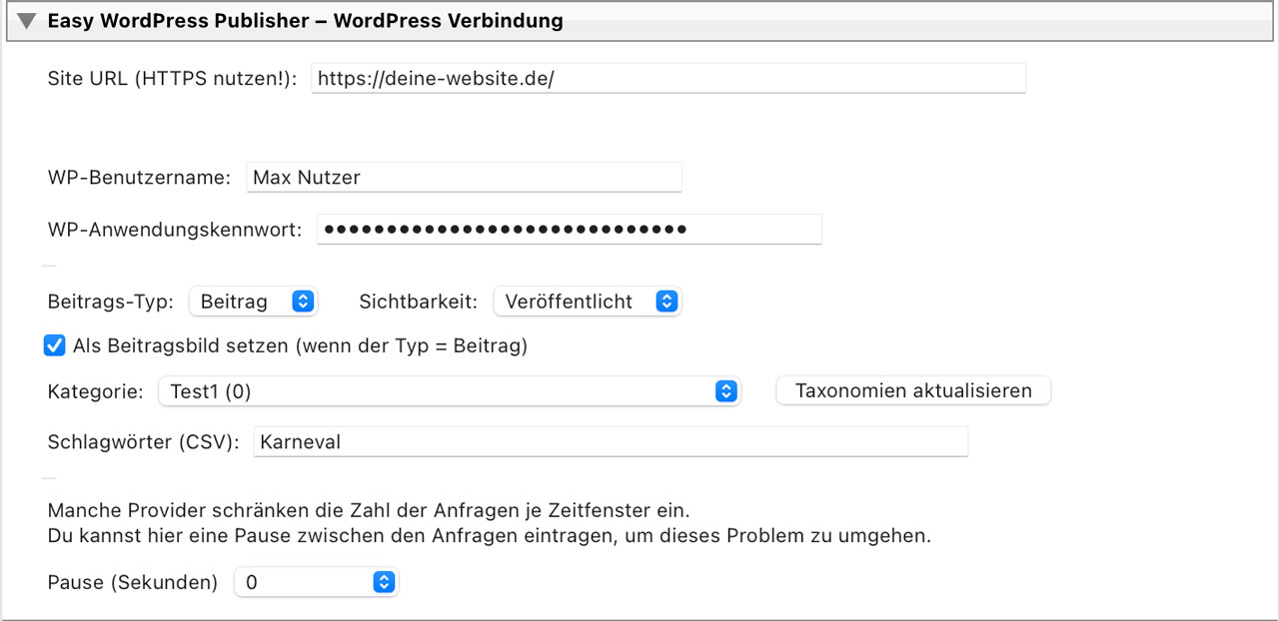Click the WP-Anwendungskennwort password field
Viewport: 1279px width, 621px height.
click(x=570, y=229)
